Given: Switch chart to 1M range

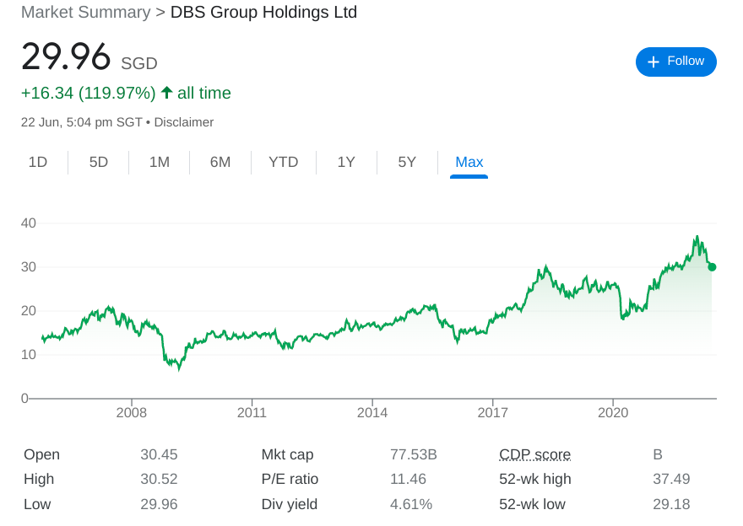Looking at the screenshot, I should pos(160,162).
